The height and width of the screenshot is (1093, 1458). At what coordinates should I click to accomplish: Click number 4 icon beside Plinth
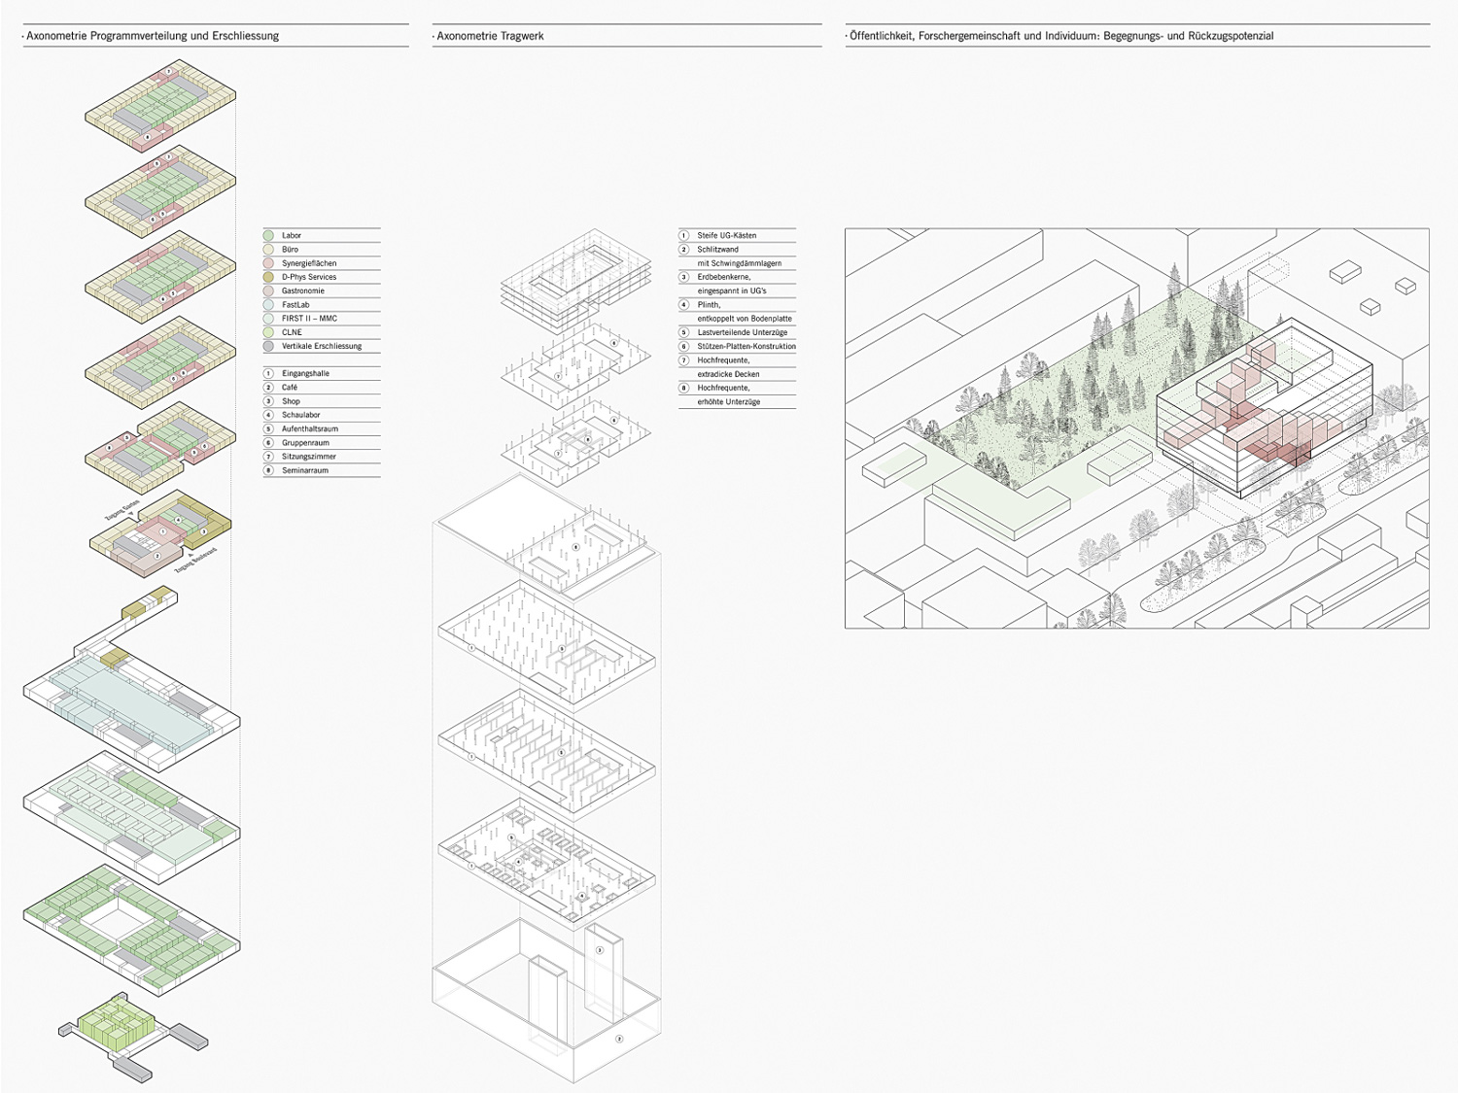coord(684,305)
